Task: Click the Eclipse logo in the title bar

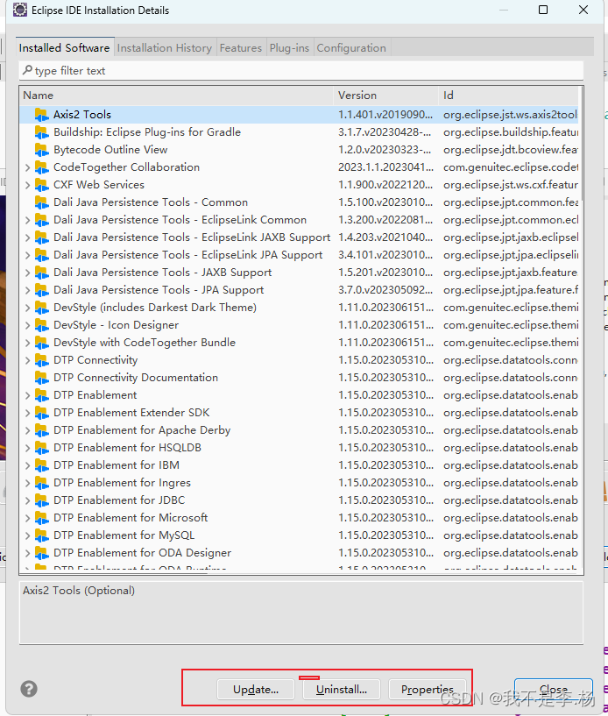Action: (x=19, y=10)
